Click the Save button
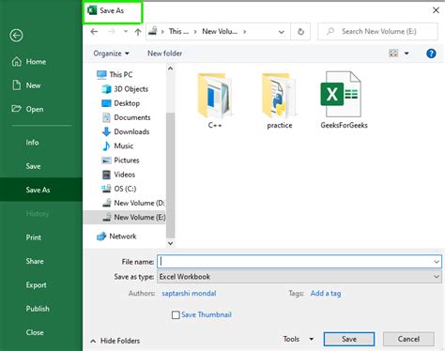445x351 pixels. [349, 339]
